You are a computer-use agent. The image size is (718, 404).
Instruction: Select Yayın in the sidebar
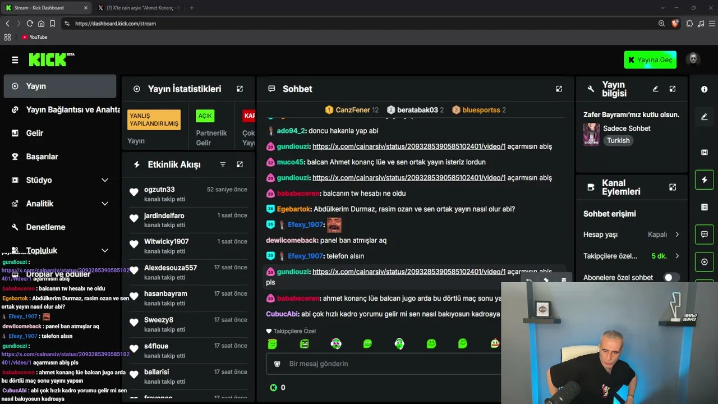(x=60, y=86)
